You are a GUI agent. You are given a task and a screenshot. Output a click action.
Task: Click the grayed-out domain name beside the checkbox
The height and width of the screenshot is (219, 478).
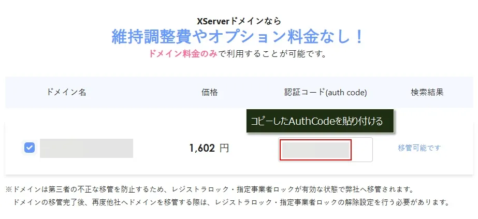pyautogui.click(x=86, y=148)
